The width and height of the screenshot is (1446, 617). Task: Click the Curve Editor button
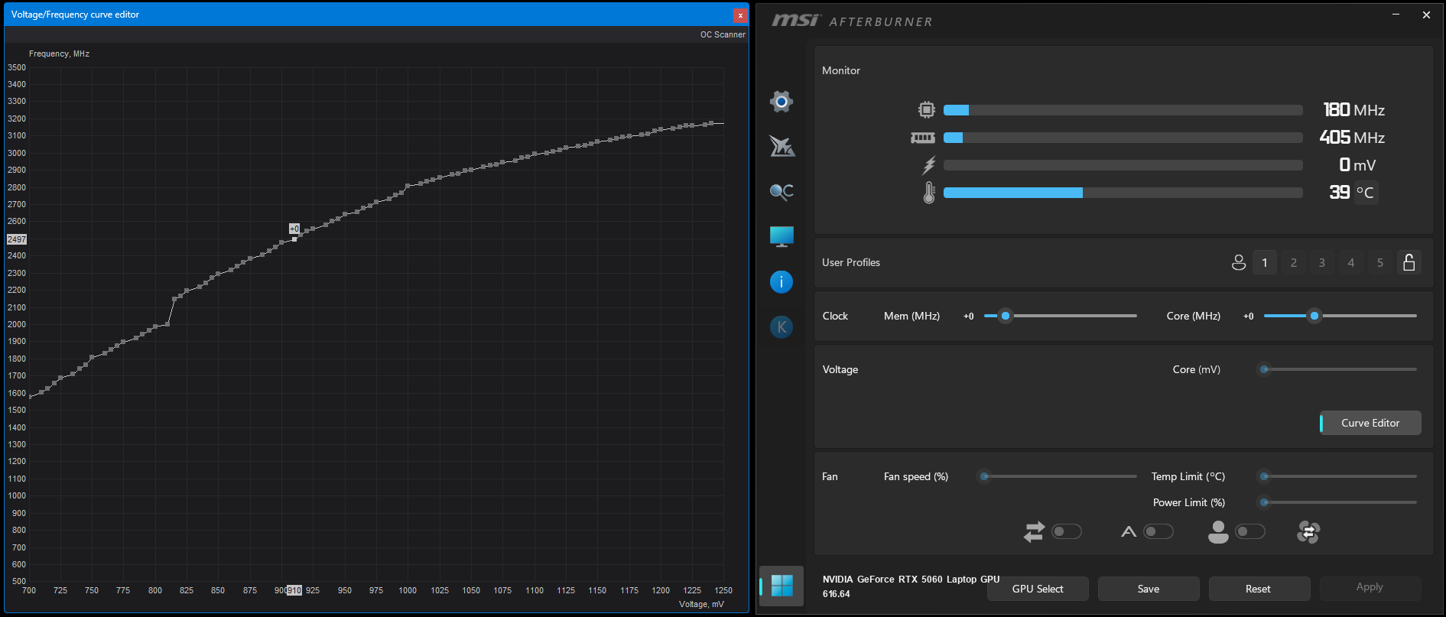[x=1370, y=423]
